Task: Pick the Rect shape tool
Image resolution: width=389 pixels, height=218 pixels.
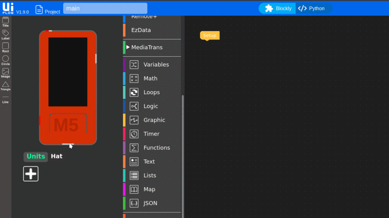Action: [5, 47]
